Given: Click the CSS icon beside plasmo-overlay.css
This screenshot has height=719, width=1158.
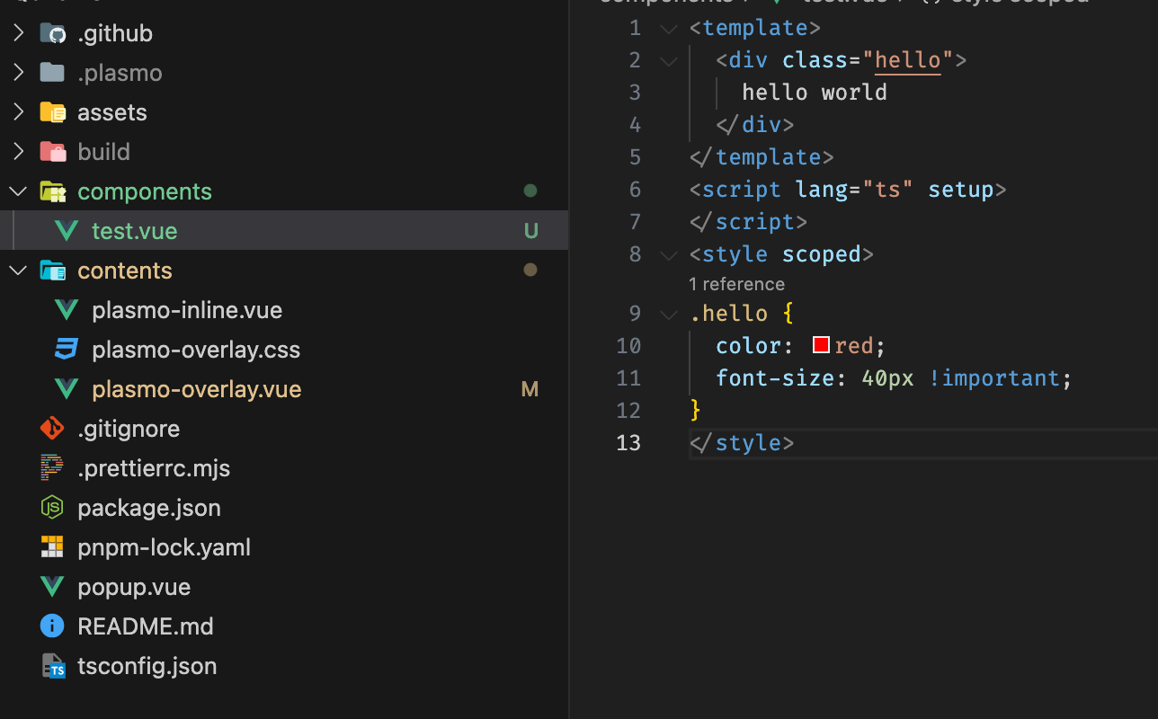Looking at the screenshot, I should (x=67, y=350).
